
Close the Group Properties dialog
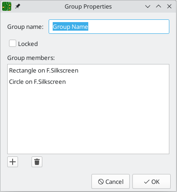169,6
